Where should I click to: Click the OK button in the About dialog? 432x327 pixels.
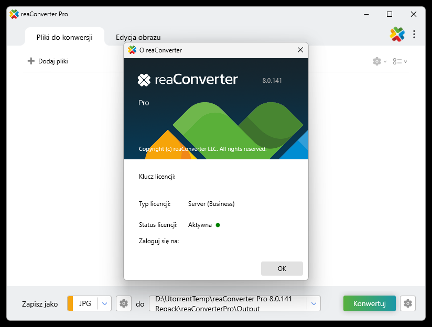pos(282,268)
